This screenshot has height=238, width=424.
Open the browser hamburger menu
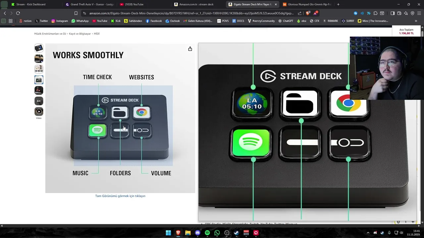(419, 13)
